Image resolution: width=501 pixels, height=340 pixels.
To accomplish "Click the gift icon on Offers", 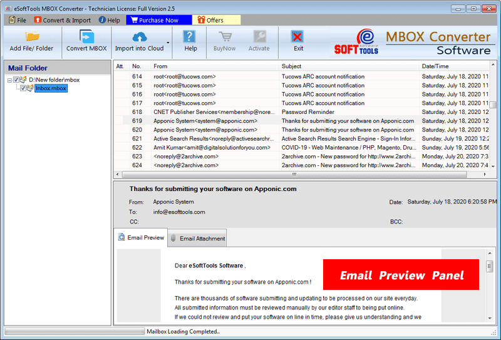I will 201,20.
